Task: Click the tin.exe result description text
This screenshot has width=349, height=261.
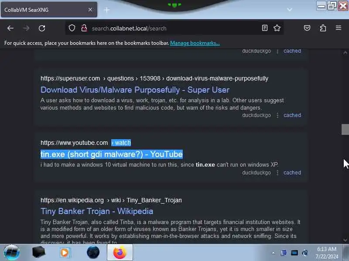Action: click(x=159, y=165)
